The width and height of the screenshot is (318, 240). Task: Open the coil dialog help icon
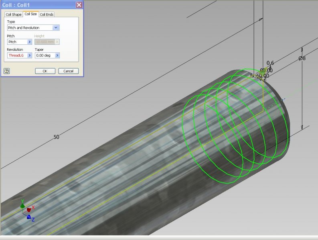(x=7, y=71)
